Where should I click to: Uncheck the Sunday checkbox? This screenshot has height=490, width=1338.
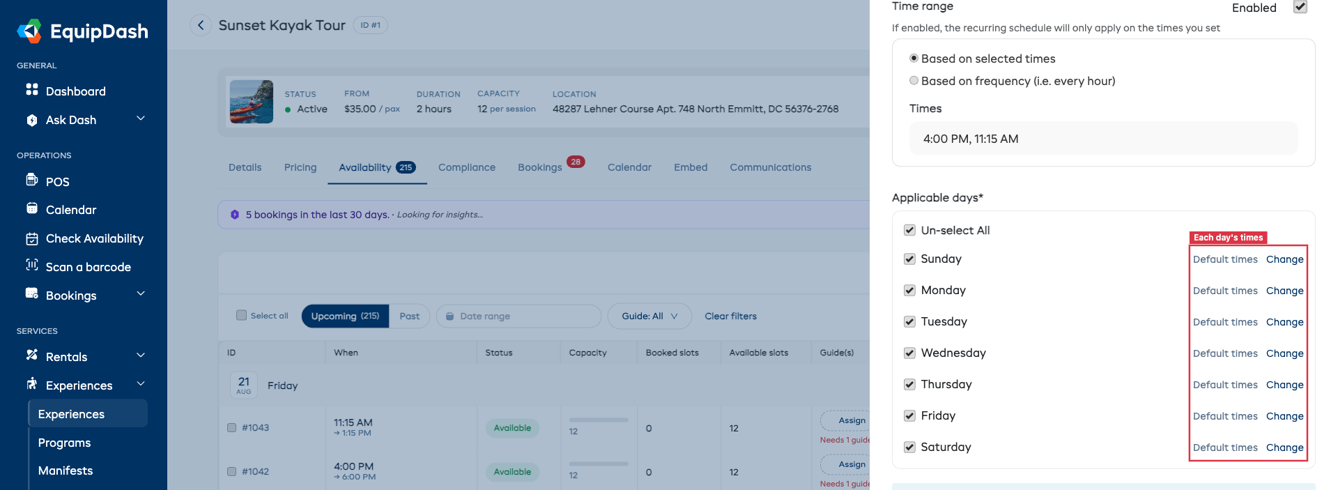909,259
